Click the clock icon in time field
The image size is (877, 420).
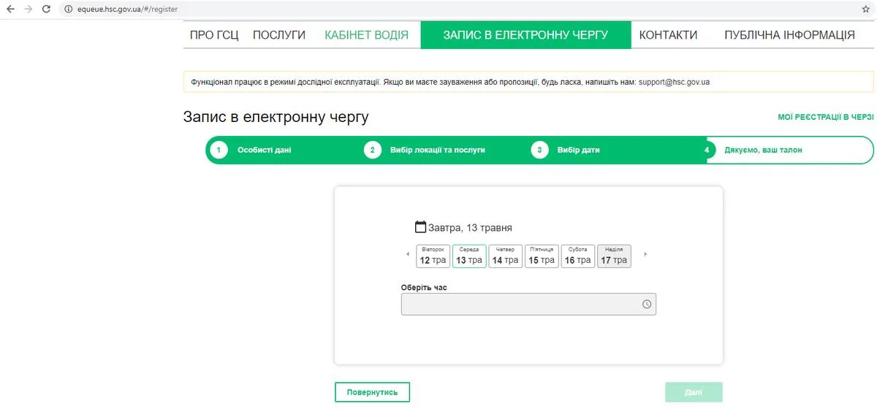[x=647, y=304]
